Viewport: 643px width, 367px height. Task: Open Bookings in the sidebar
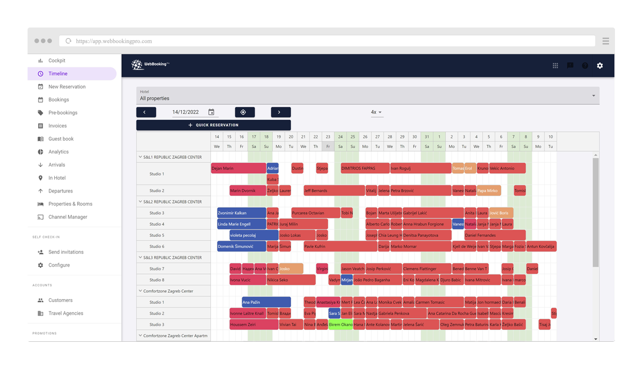(x=58, y=100)
